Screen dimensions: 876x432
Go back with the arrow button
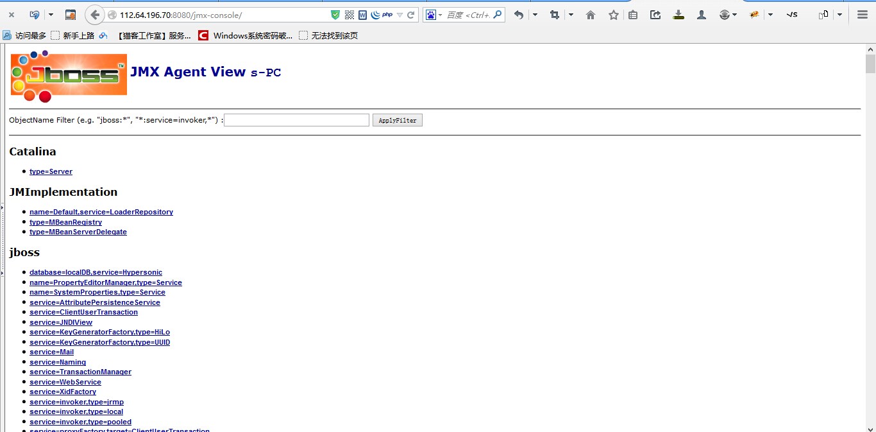95,15
